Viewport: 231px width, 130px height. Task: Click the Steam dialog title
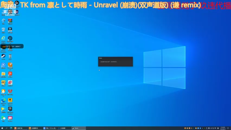click(x=100, y=58)
